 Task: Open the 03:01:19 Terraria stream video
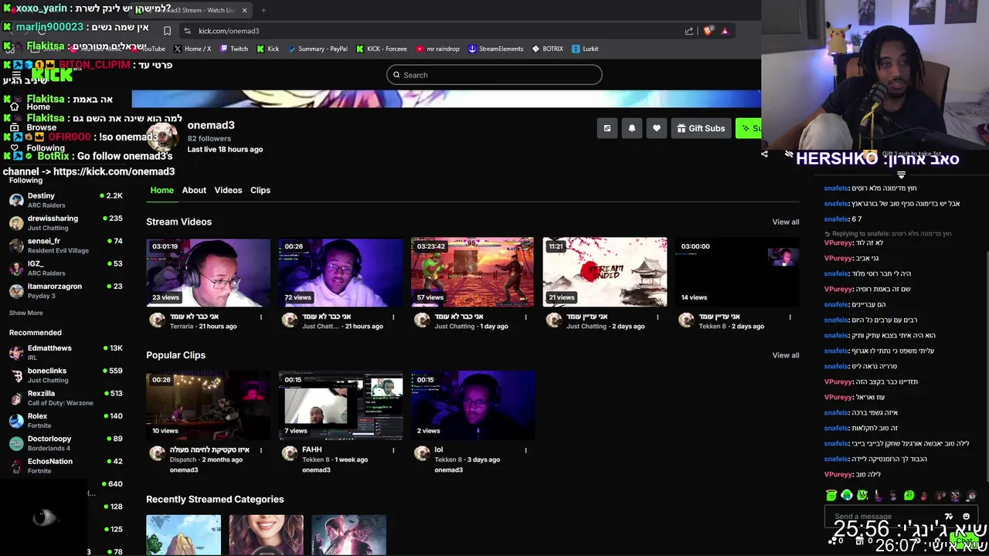[208, 273]
